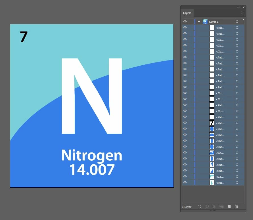The height and width of the screenshot is (220, 253).
Task: Select the black number 7 on the artboard
Action: [24, 37]
